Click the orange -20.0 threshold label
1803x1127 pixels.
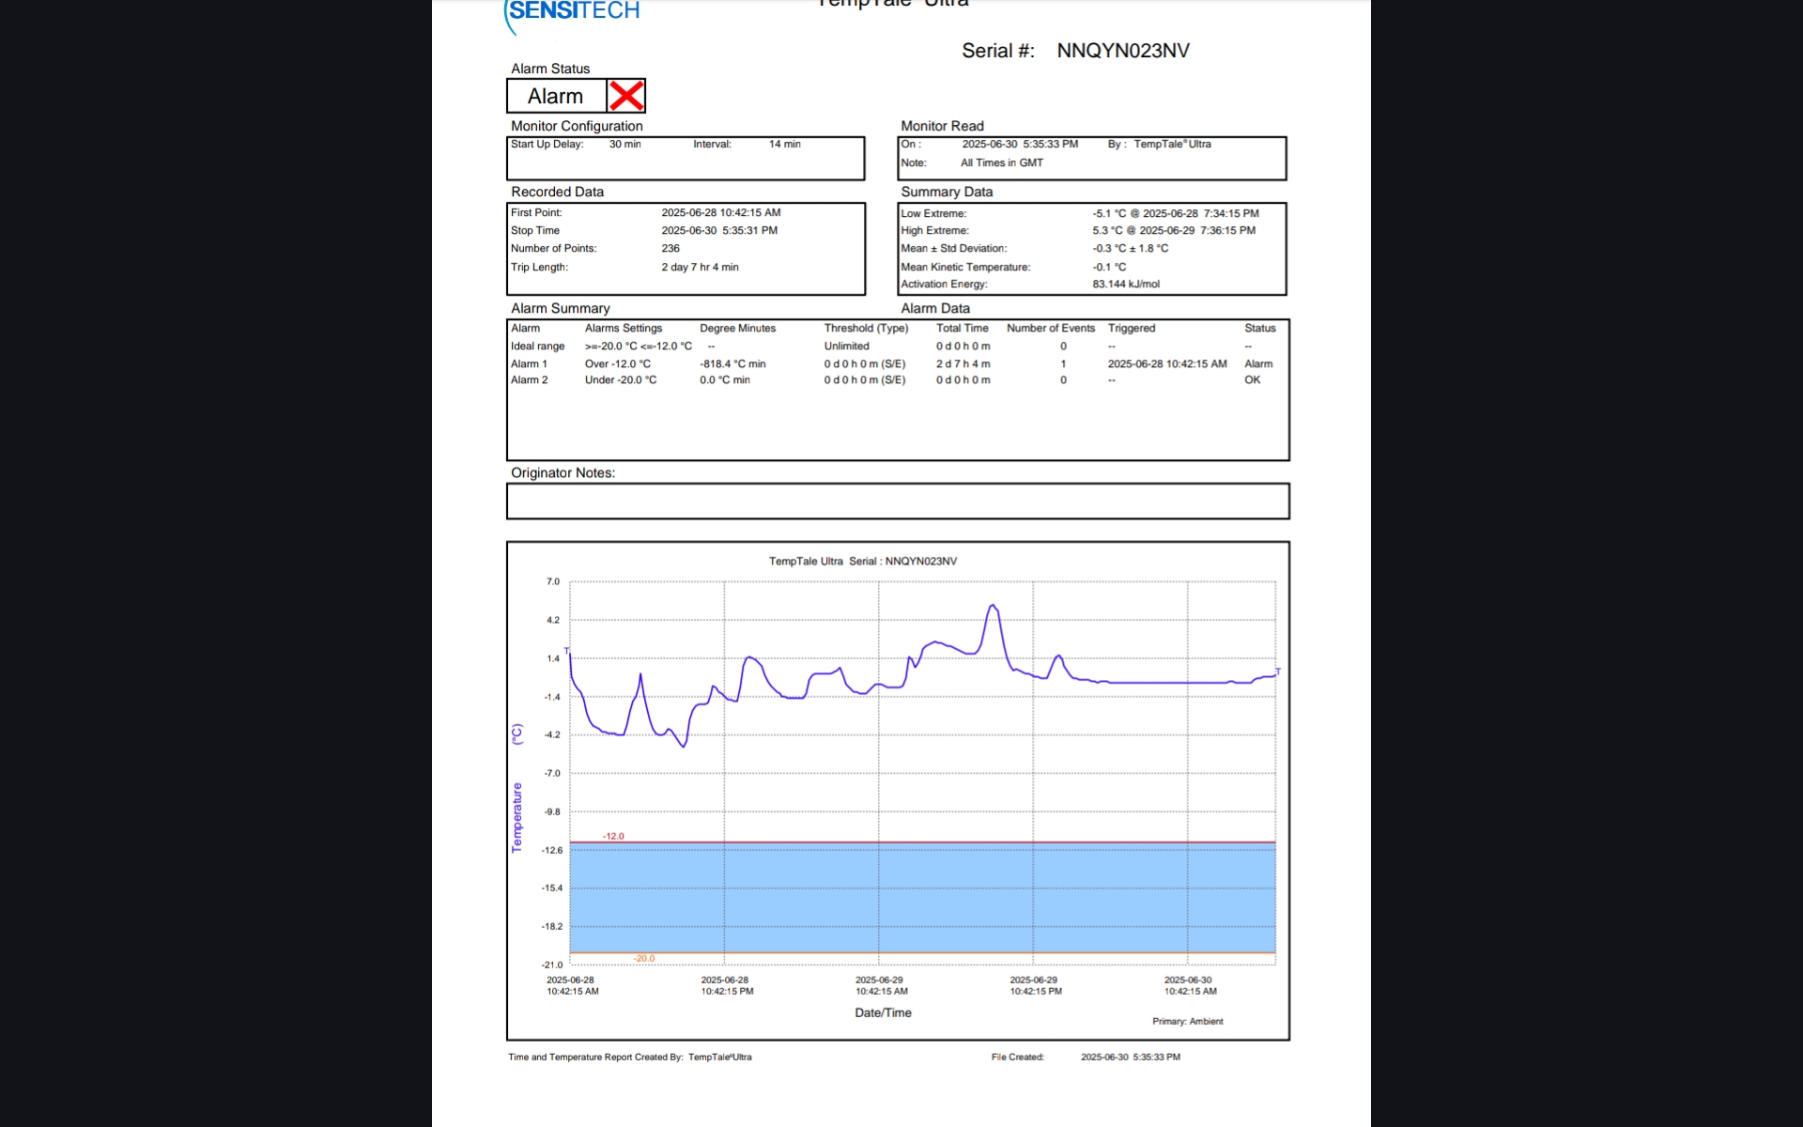[x=644, y=959]
